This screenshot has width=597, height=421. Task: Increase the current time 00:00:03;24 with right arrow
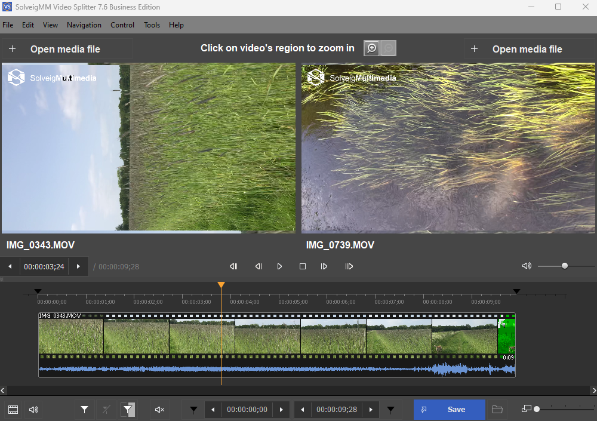(78, 267)
